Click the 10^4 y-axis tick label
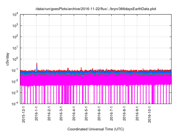Screen dimensions: 189x132 pyautogui.click(x=15, y=14)
